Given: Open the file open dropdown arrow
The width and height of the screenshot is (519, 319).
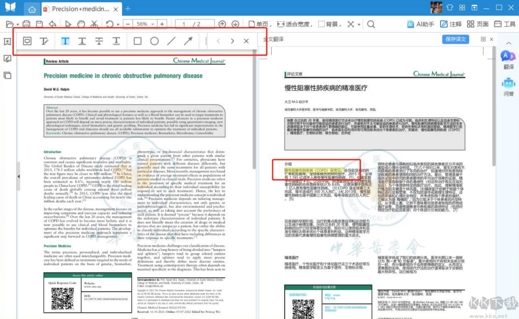Looking at the screenshot, I should (18, 24).
